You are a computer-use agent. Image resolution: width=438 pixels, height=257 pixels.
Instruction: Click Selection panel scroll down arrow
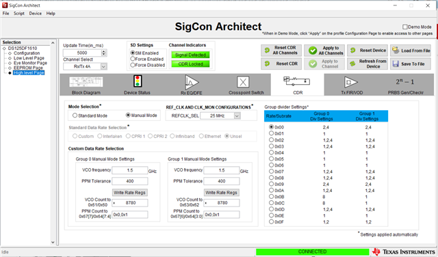(x=53, y=242)
